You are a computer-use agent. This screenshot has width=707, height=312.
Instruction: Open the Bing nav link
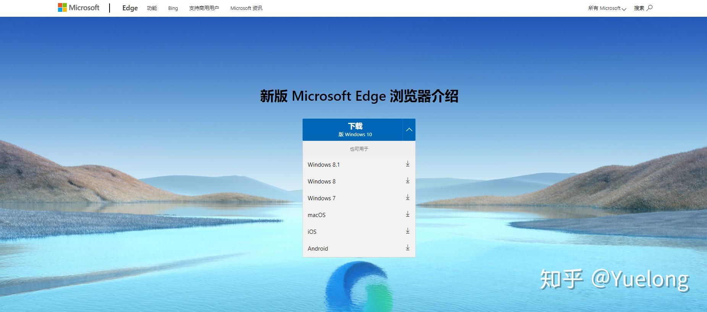173,8
